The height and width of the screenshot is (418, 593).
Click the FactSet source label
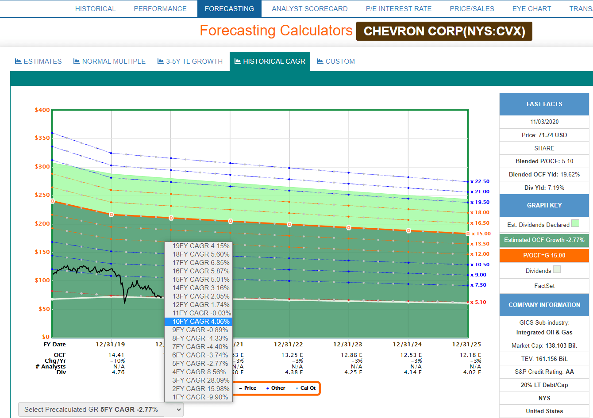tap(544, 286)
